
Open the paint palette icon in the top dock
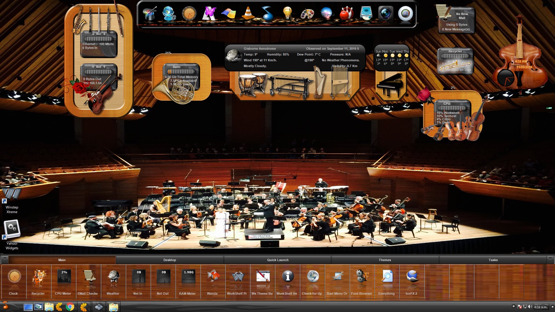(307, 14)
